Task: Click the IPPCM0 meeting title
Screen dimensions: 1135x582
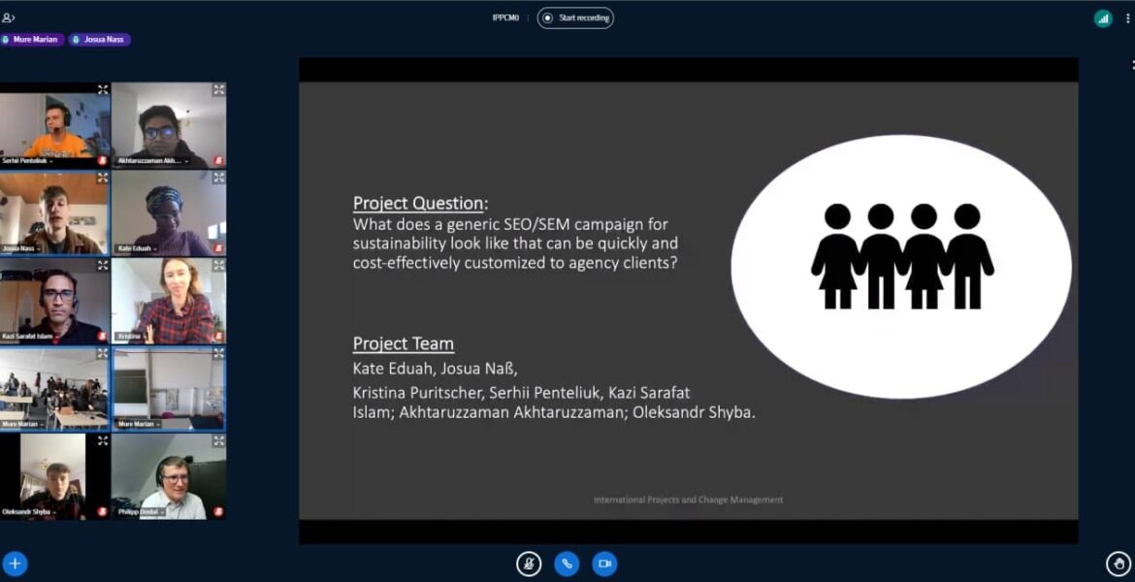Action: pos(506,18)
